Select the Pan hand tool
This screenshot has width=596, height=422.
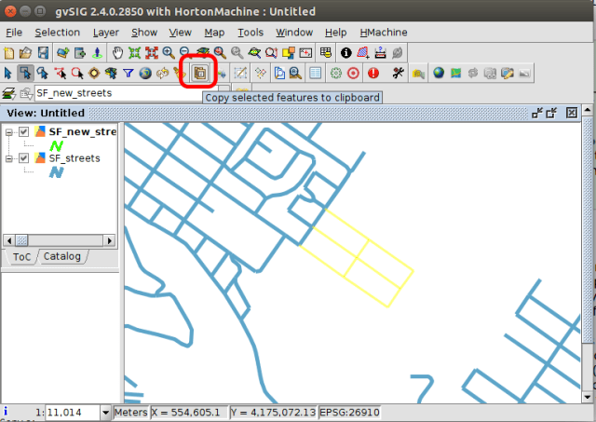tap(118, 52)
